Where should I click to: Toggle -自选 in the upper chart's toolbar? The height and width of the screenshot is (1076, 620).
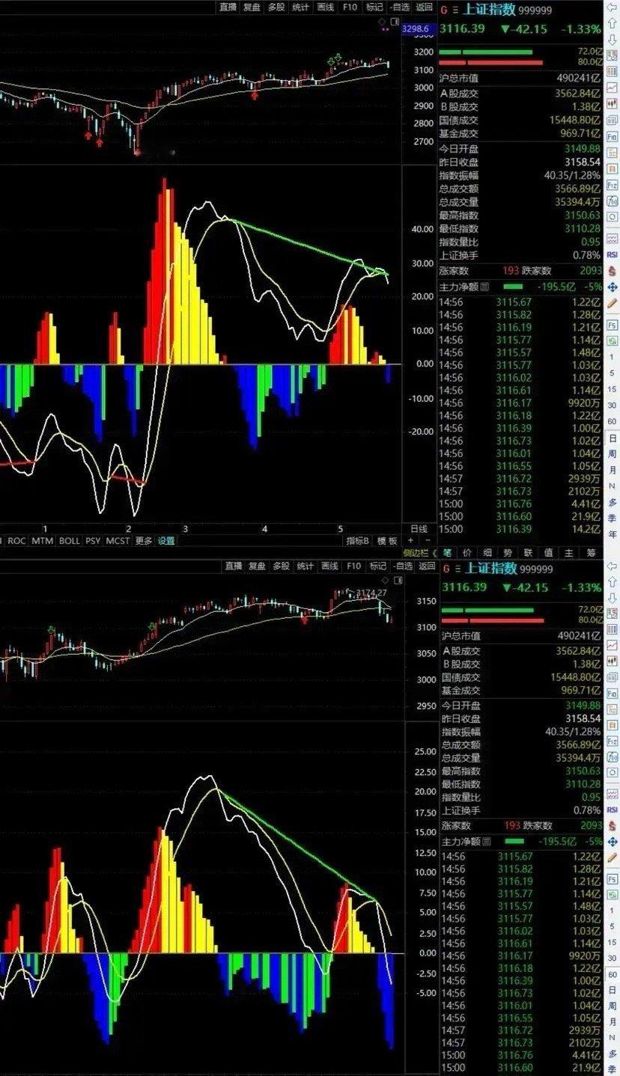click(x=400, y=7)
